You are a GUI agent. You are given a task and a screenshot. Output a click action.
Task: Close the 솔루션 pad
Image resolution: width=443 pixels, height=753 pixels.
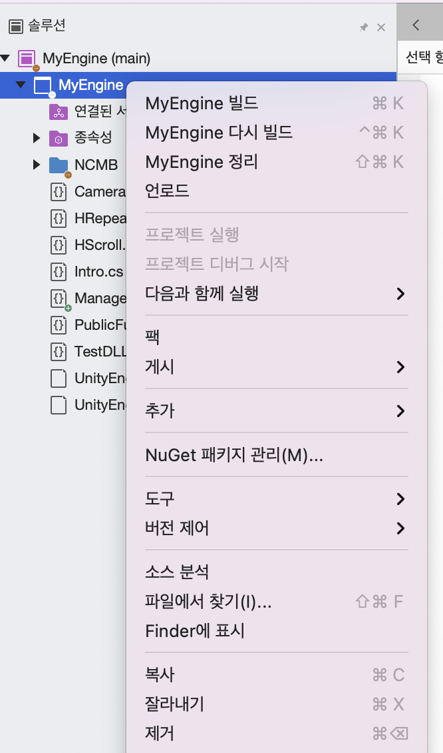coord(381,27)
